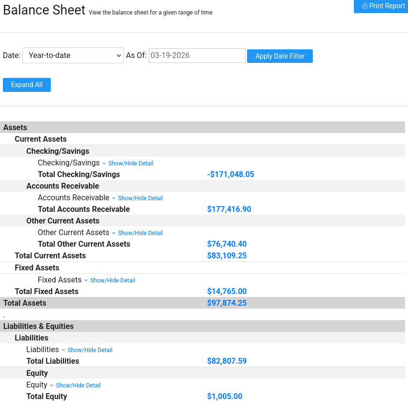Open the Year-to-date date range dropdown
The image size is (408, 401).
[73, 55]
